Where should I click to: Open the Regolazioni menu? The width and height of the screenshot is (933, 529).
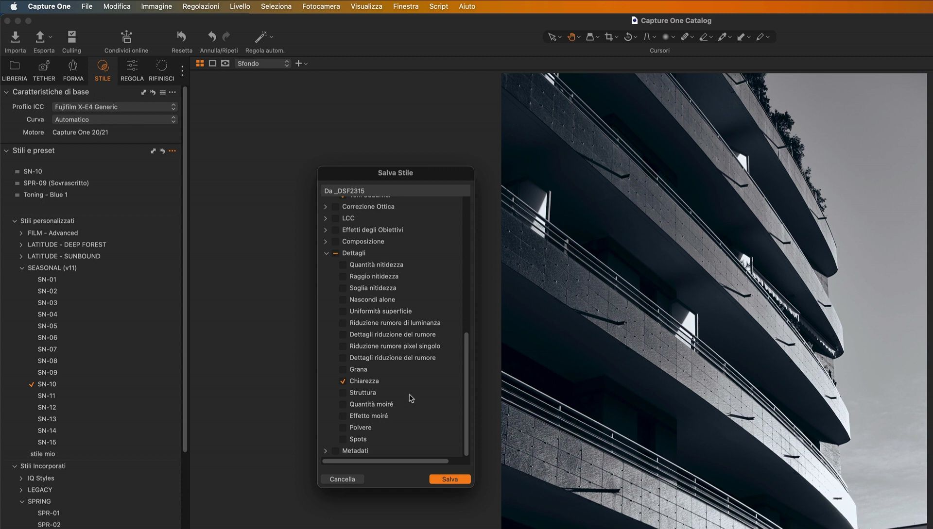(x=201, y=6)
